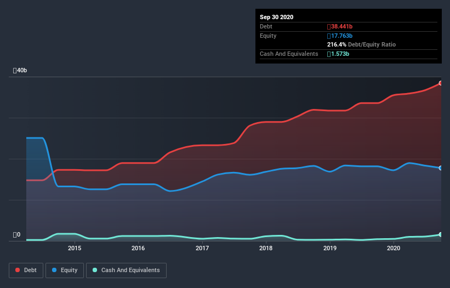This screenshot has width=450, height=288.
Task: Click the 17.763b equity value
Action: click(340, 36)
